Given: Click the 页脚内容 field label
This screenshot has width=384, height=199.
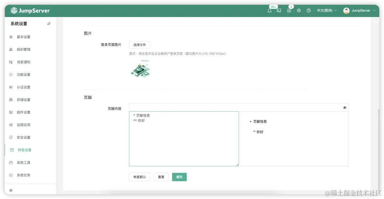Looking at the screenshot, I should (114, 109).
